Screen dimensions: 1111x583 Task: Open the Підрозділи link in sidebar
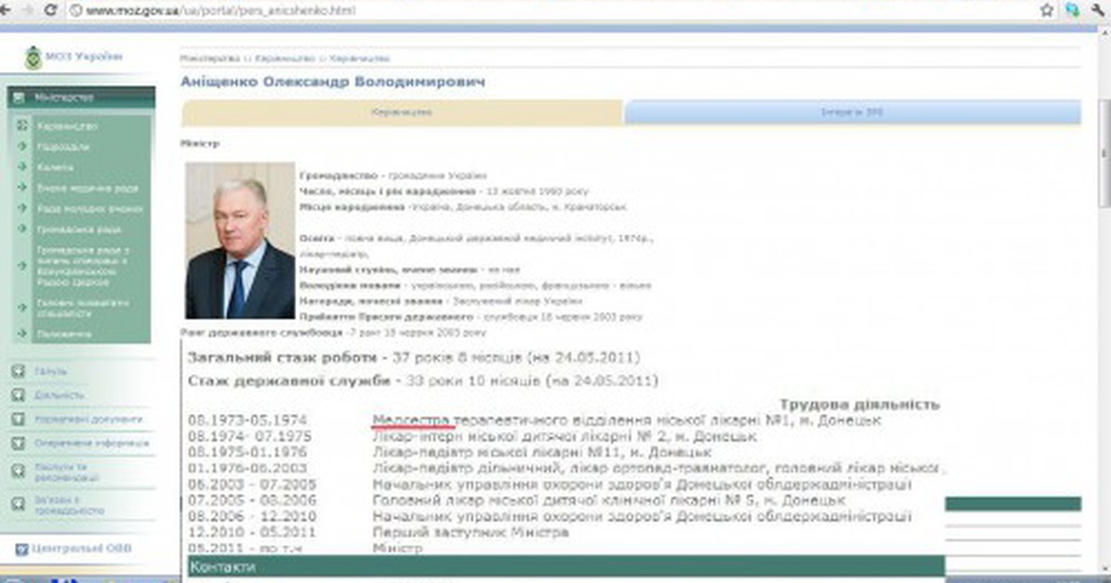(x=63, y=146)
